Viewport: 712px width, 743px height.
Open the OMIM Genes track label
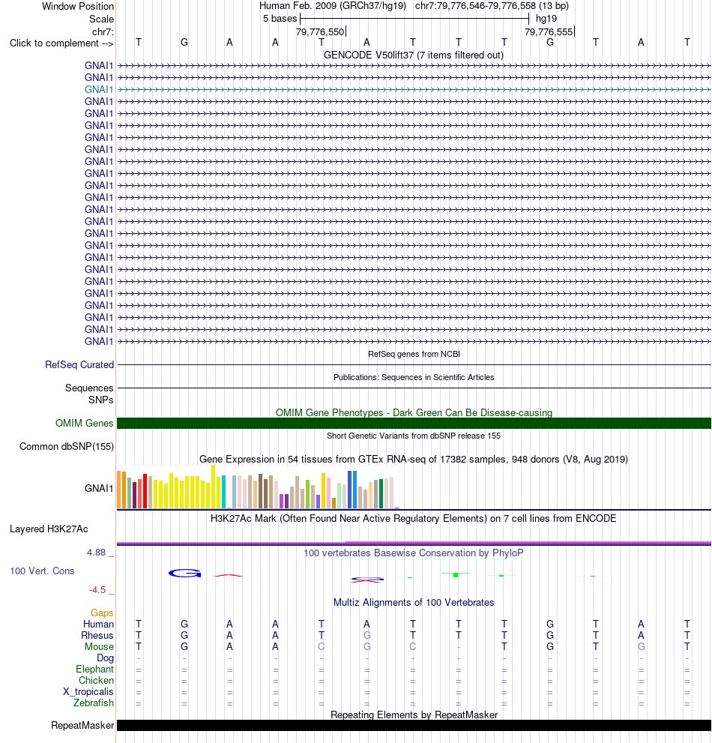click(x=85, y=423)
